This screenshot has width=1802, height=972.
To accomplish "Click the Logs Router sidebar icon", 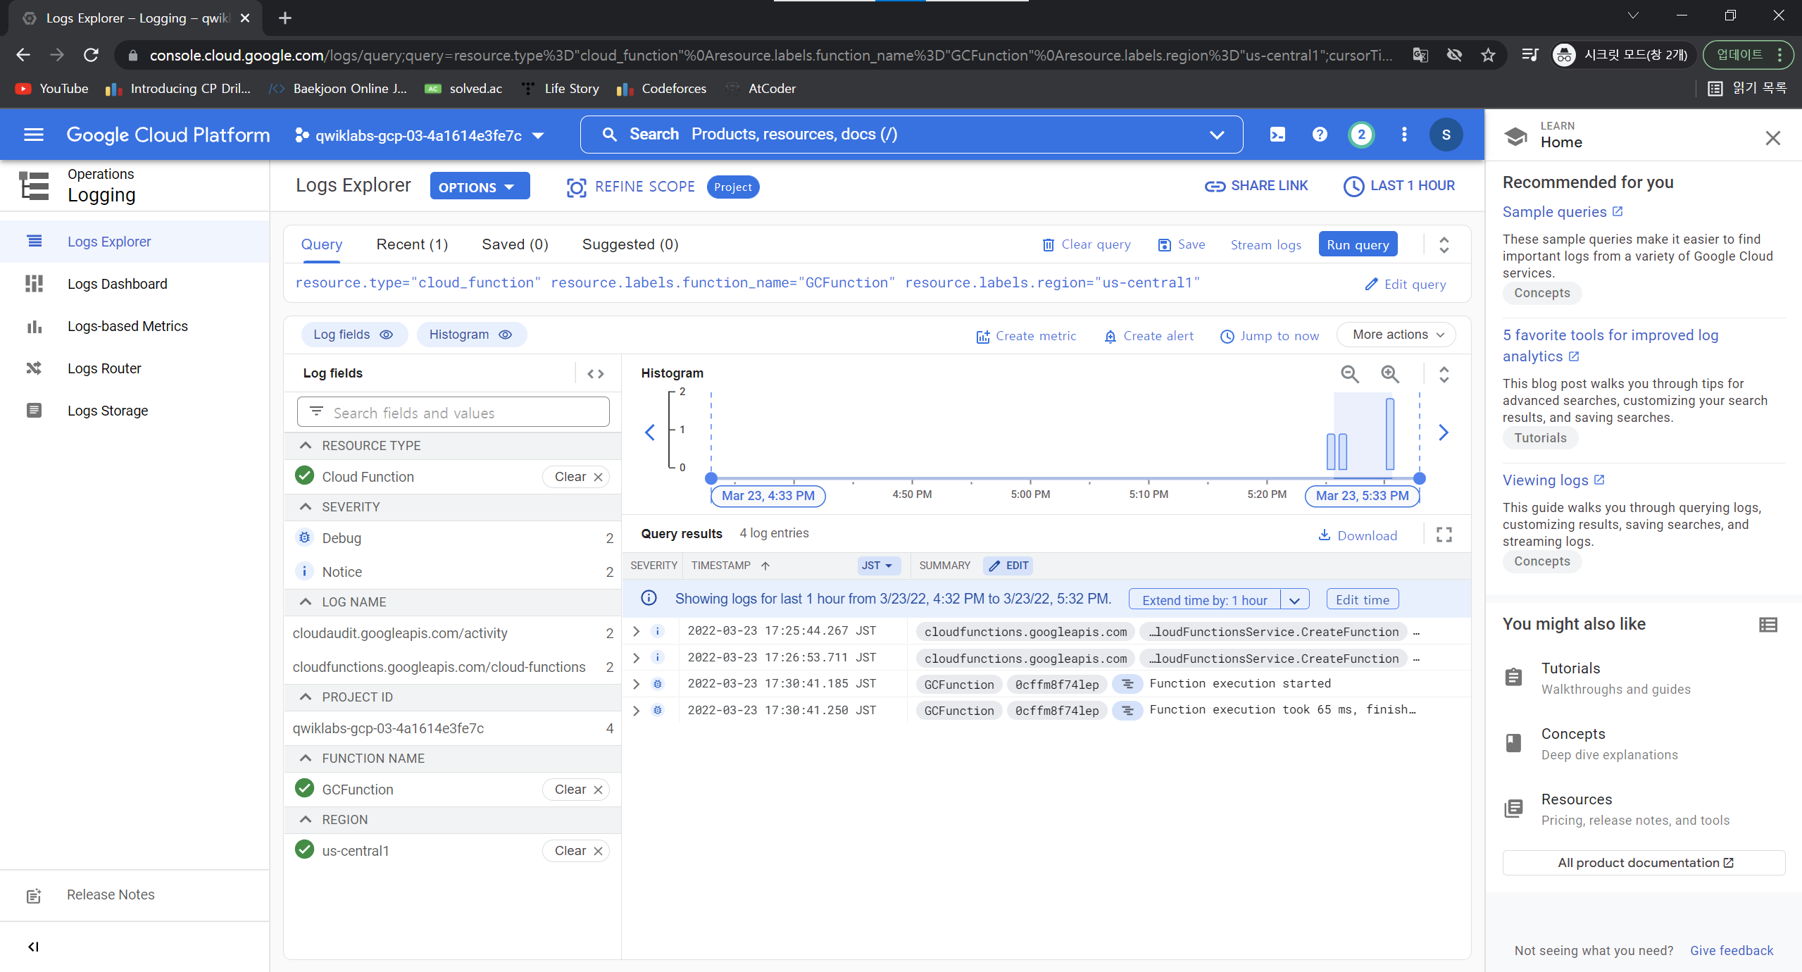I will pos(34,368).
